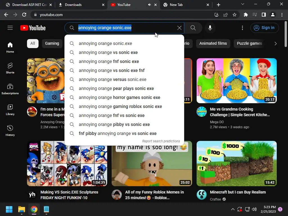The width and height of the screenshot is (288, 216).
Task: Choose suggestion annoying orange gaming roblox sonic exe
Action: 124,107
